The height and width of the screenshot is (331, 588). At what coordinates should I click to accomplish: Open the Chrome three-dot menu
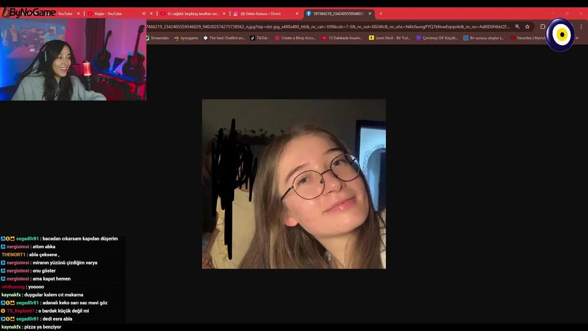tap(581, 27)
